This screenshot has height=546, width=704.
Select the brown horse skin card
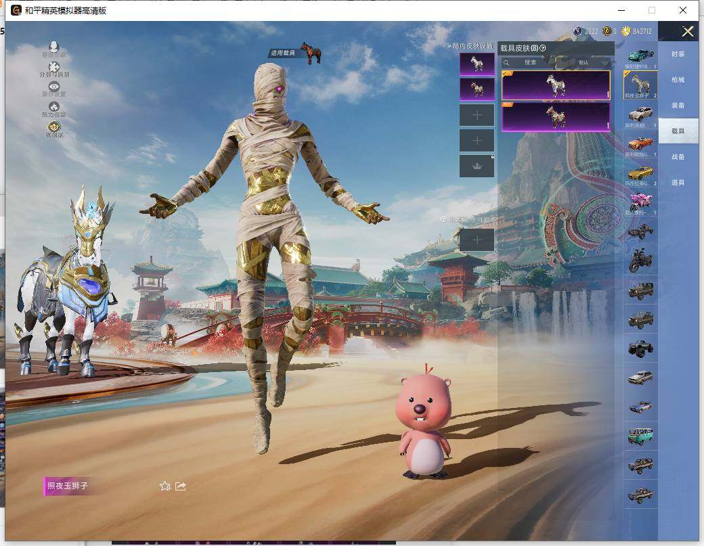pyautogui.click(x=556, y=116)
